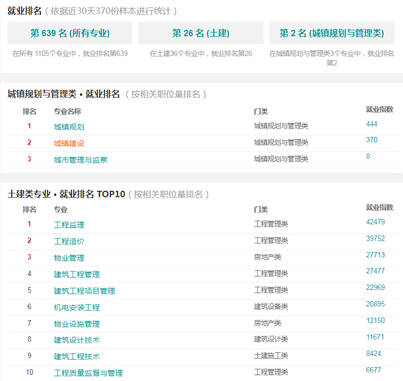Open the 物业管理 major link

69,258
